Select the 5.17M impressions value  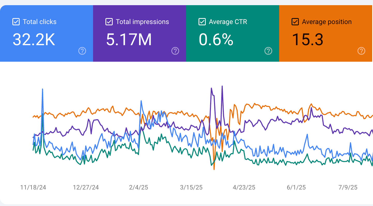(129, 40)
